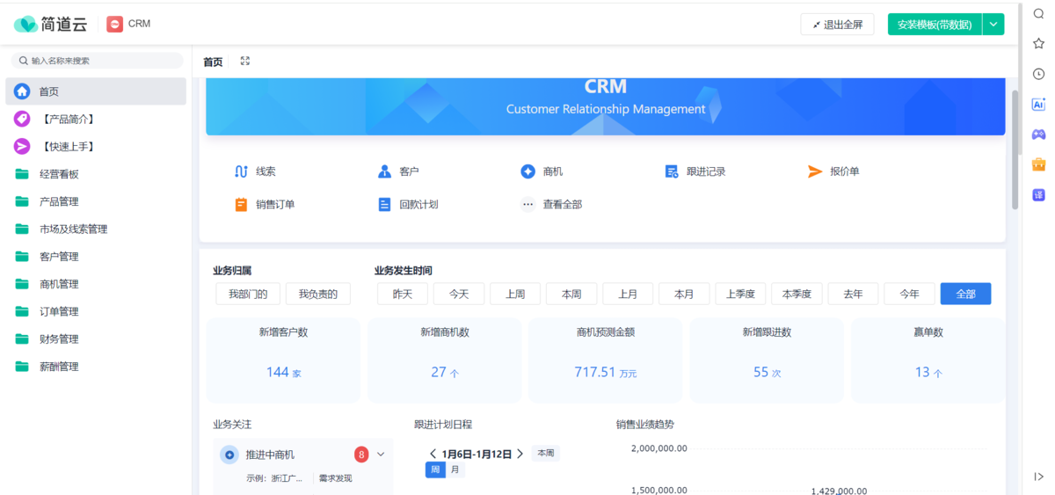Click the 赢单数 13 个 card
The height and width of the screenshot is (495, 1055).
click(x=928, y=360)
